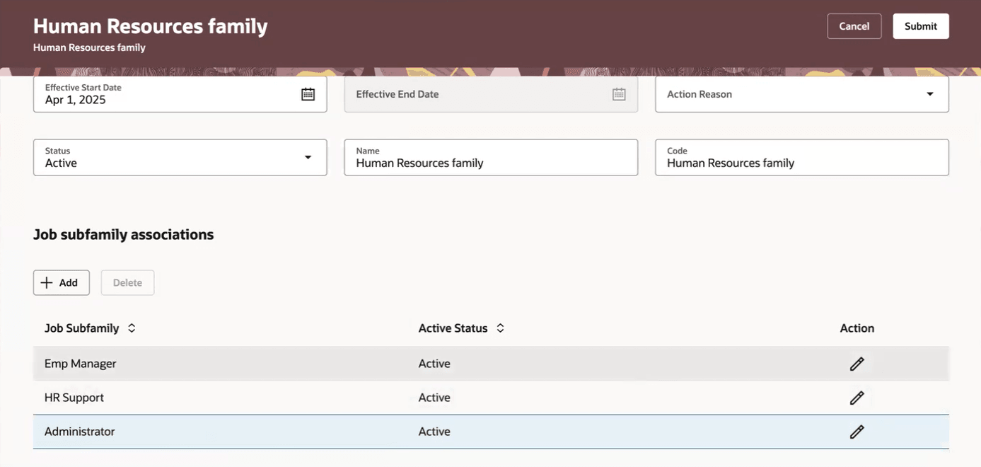Submit the Human Resources family changes
981x467 pixels.
921,26
